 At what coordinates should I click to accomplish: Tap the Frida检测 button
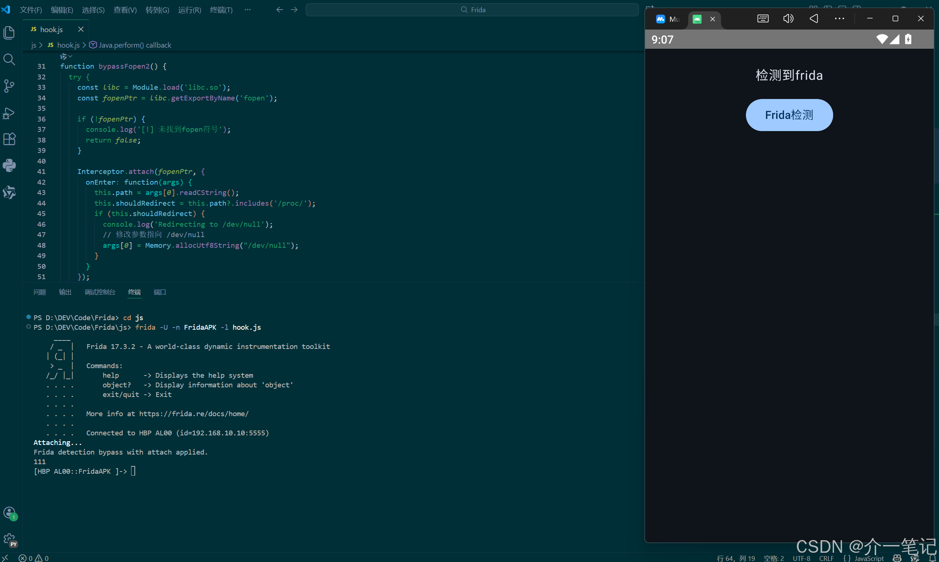point(789,115)
